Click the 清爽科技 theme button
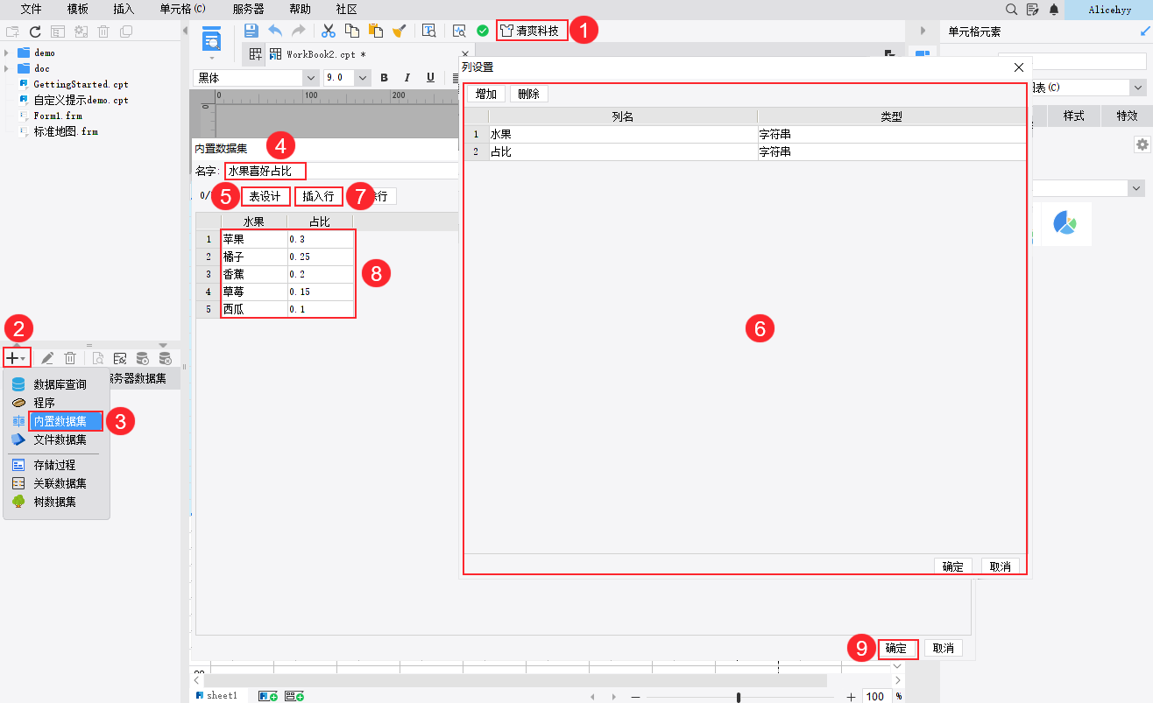This screenshot has height=703, width=1153. [532, 31]
